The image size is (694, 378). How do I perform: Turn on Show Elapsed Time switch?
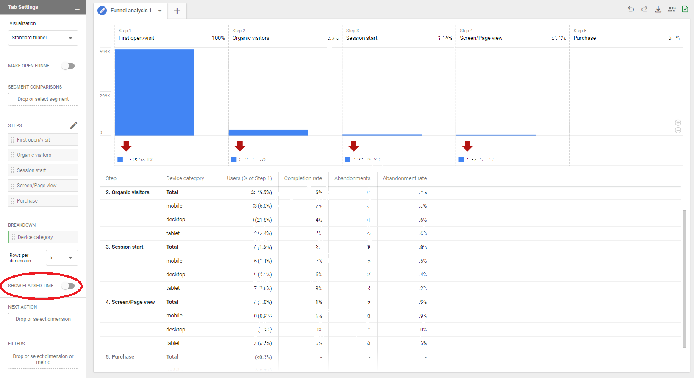click(x=68, y=286)
